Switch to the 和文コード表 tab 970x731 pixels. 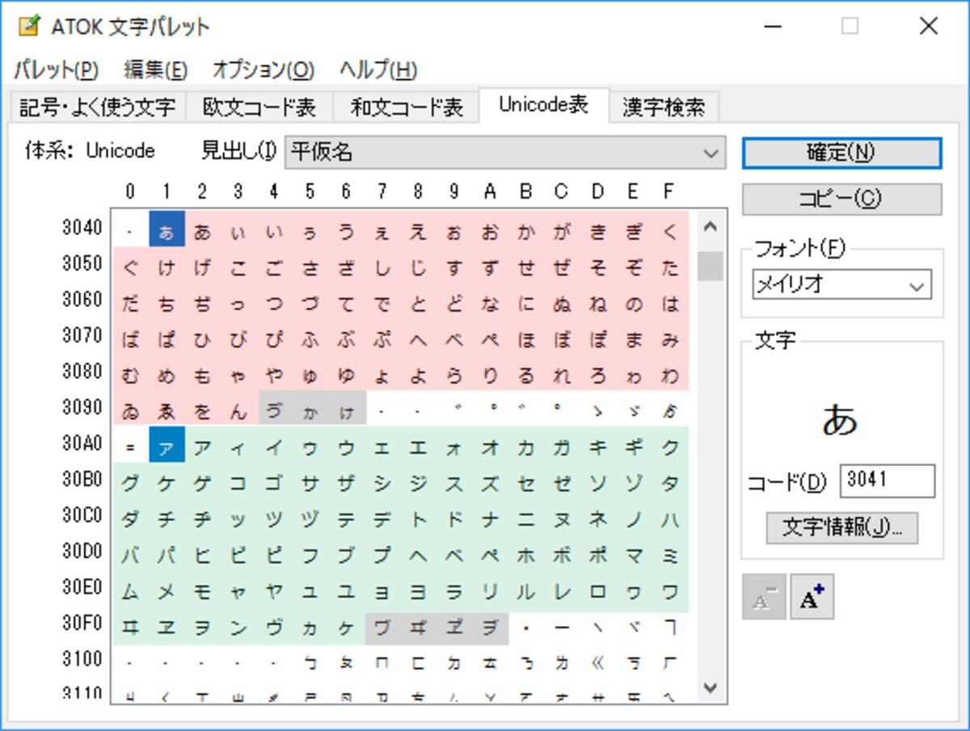pos(406,107)
